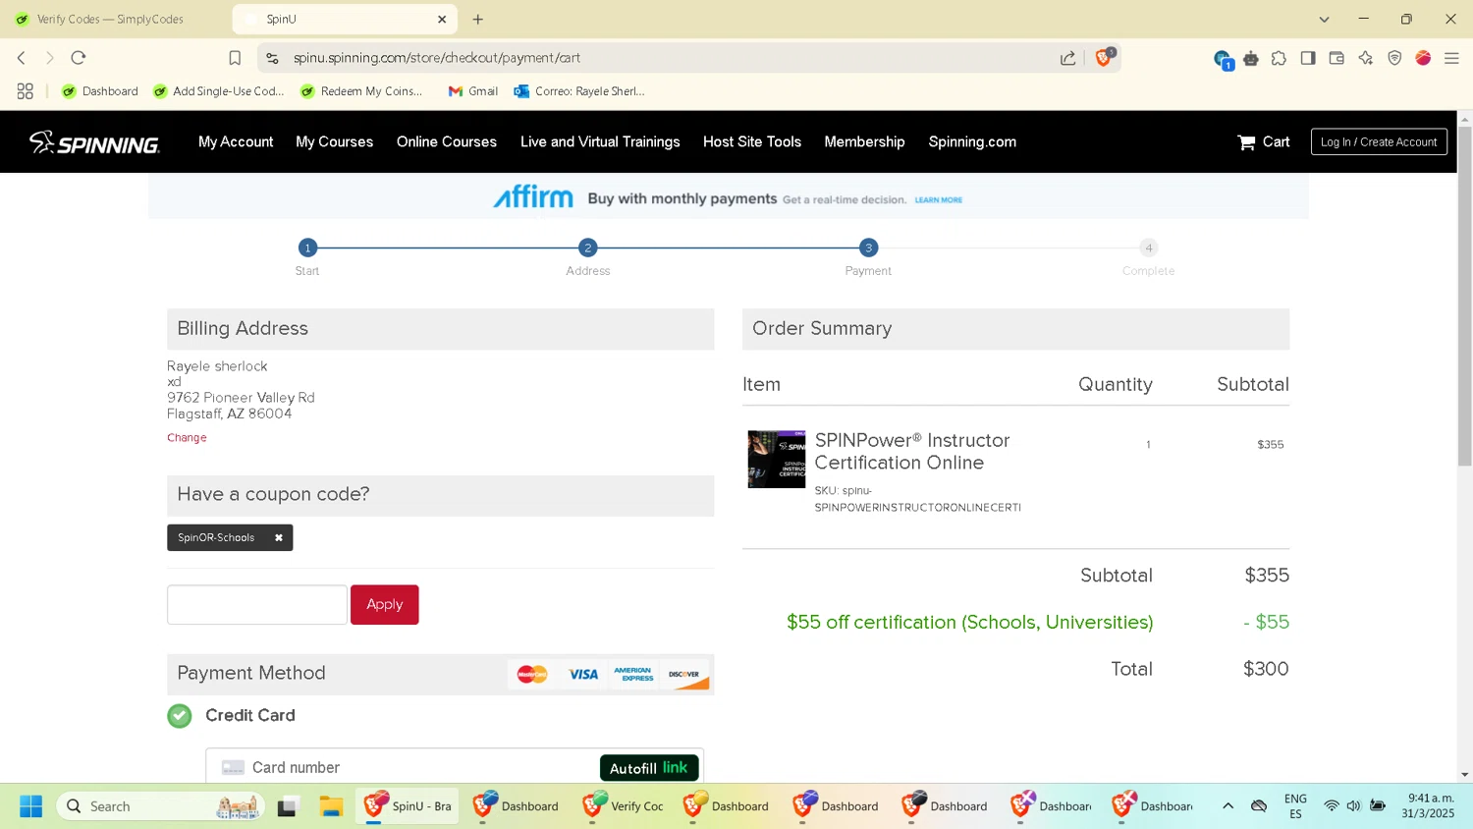Image resolution: width=1473 pixels, height=829 pixels.
Task: Click the browser forward arrow
Action: [x=50, y=58]
